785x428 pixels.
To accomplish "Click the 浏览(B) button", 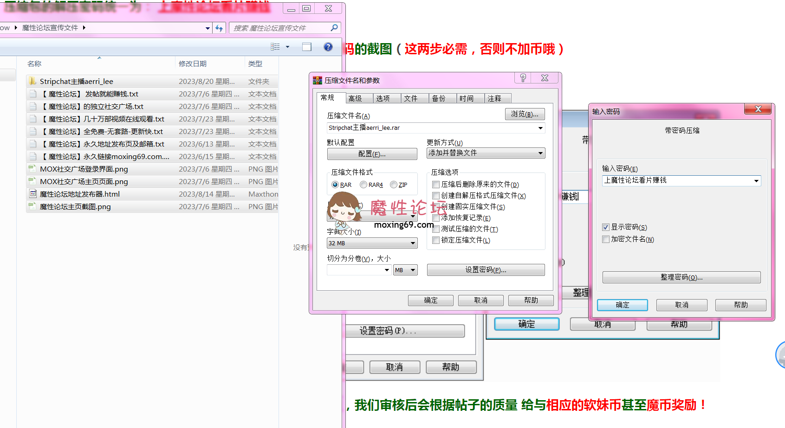I will pyautogui.click(x=525, y=114).
